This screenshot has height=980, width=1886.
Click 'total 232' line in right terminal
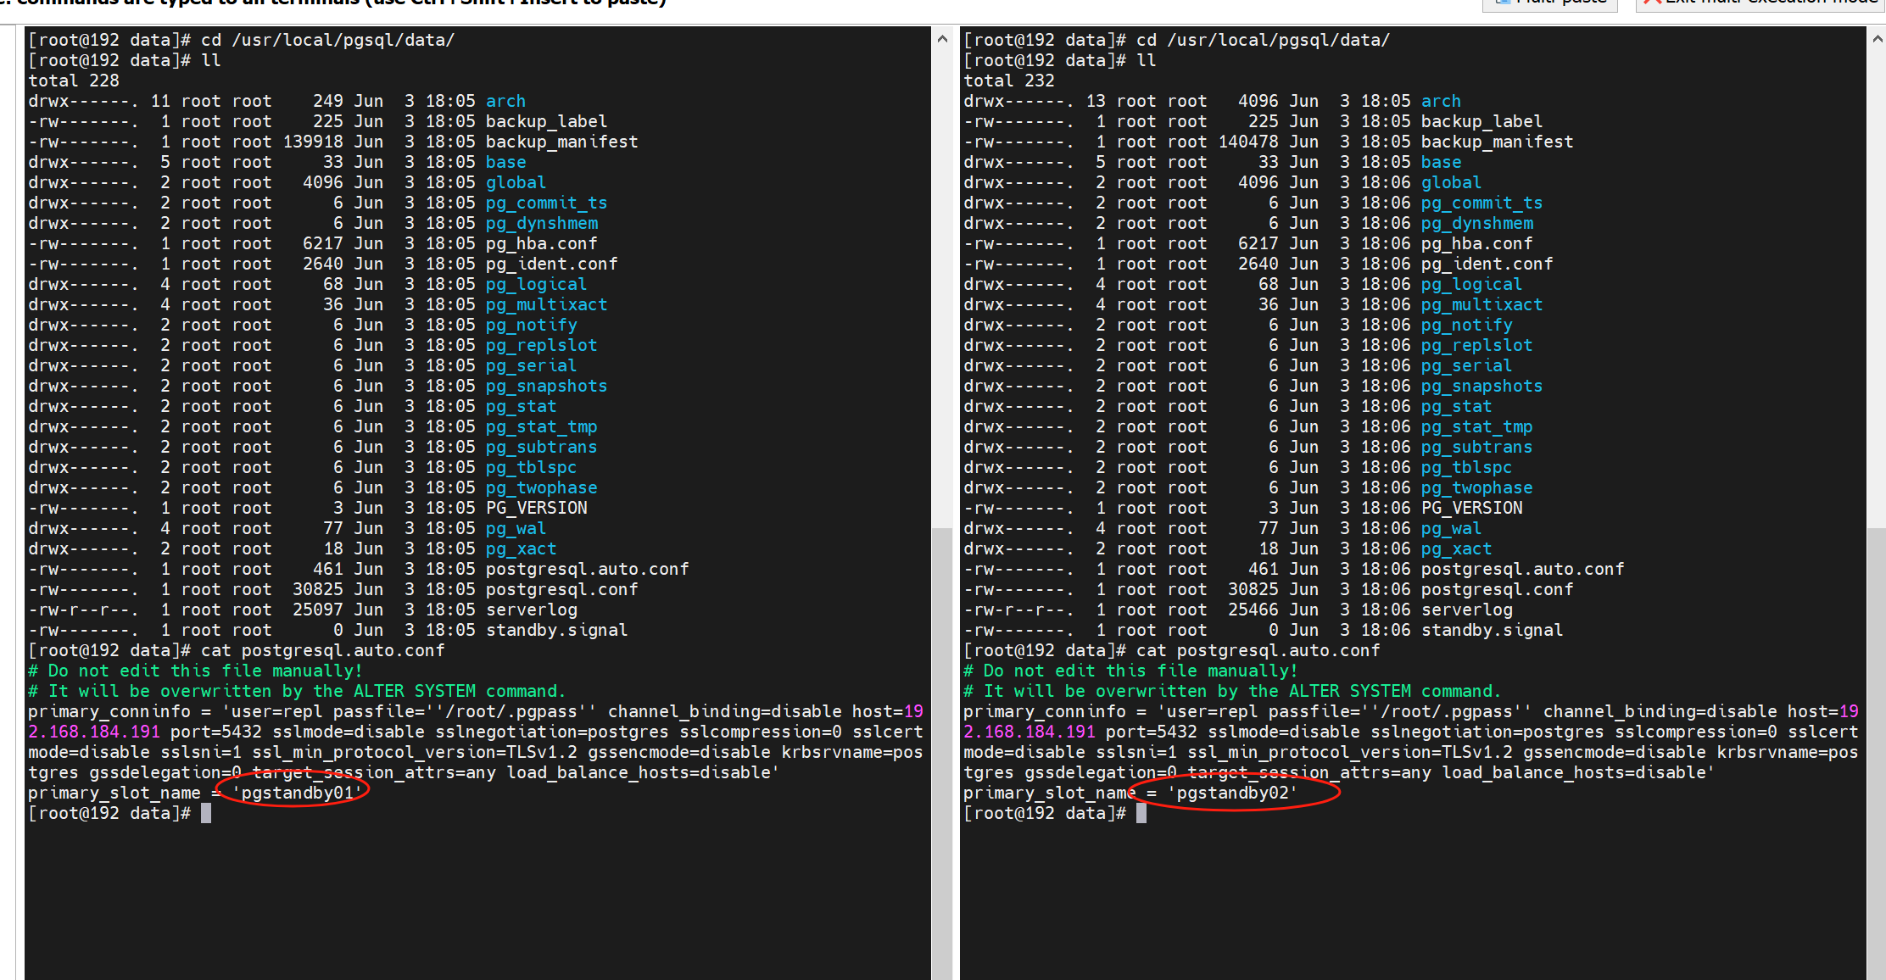(x=1008, y=81)
